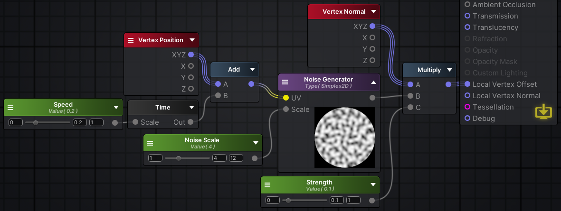
Task: Click the Vertex Normal Y output port
Action: (372, 49)
